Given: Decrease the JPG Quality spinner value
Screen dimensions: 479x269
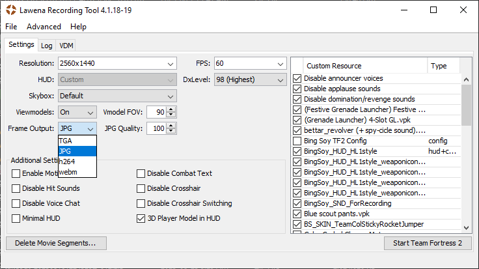Looking at the screenshot, I should (171, 132).
